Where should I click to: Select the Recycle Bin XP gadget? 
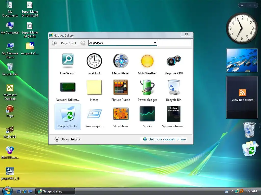pos(68,117)
